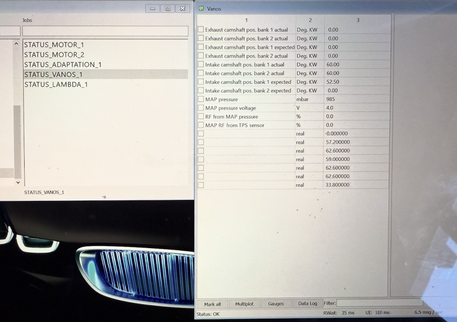Click the Jobs search field
457x322 pixels.
click(x=105, y=31)
